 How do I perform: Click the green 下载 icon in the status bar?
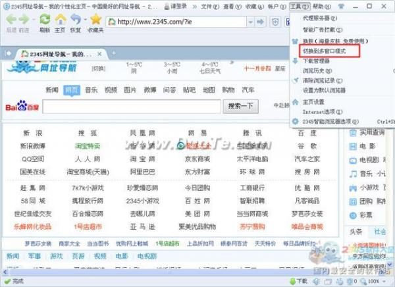coord(292,281)
